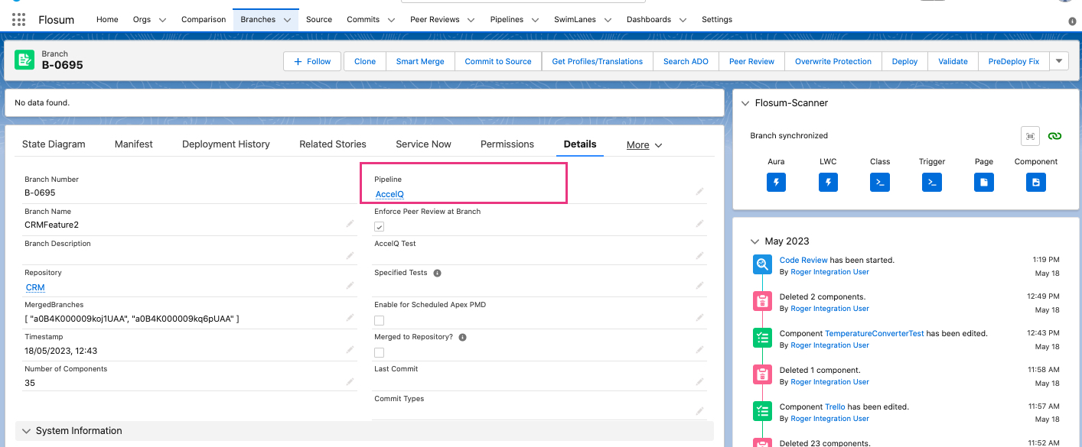The width and height of the screenshot is (1082, 447).
Task: Check the Merged to Repository checkbox
Action: point(379,352)
